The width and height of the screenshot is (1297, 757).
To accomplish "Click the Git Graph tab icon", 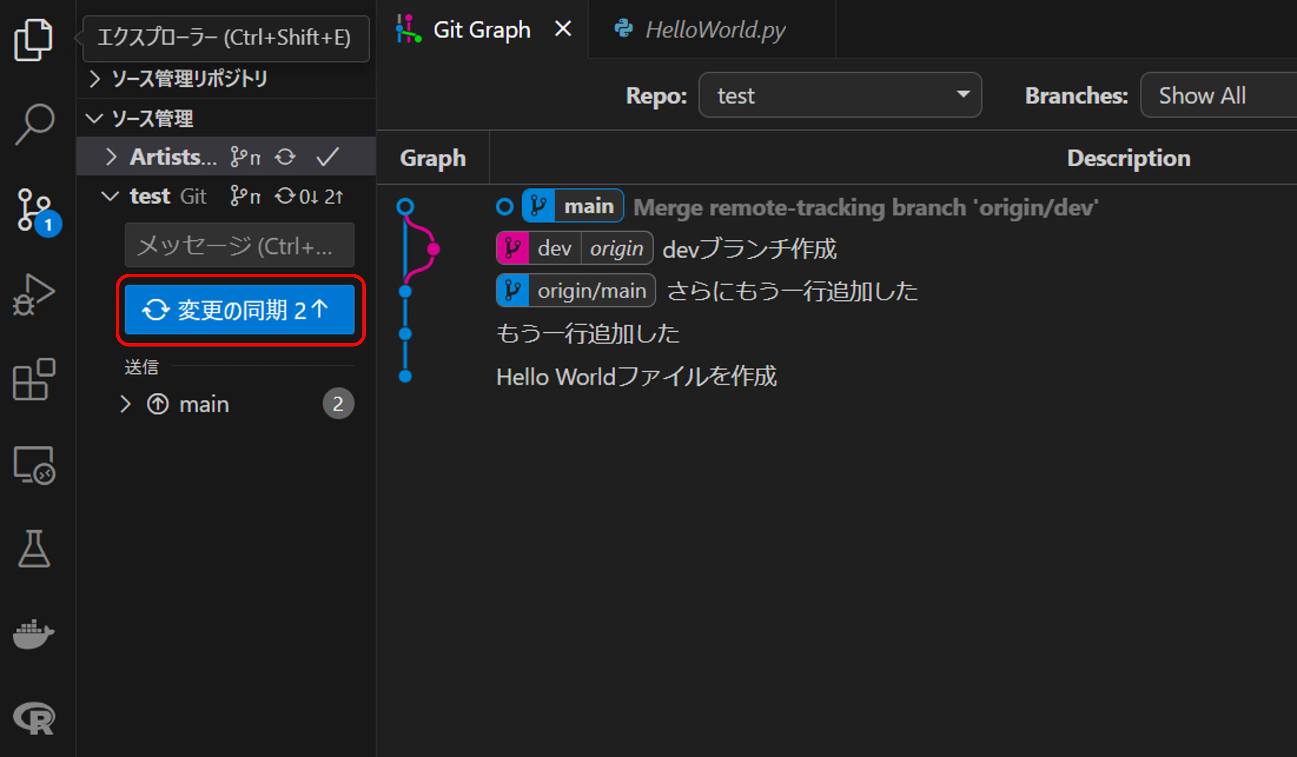I will (x=409, y=29).
